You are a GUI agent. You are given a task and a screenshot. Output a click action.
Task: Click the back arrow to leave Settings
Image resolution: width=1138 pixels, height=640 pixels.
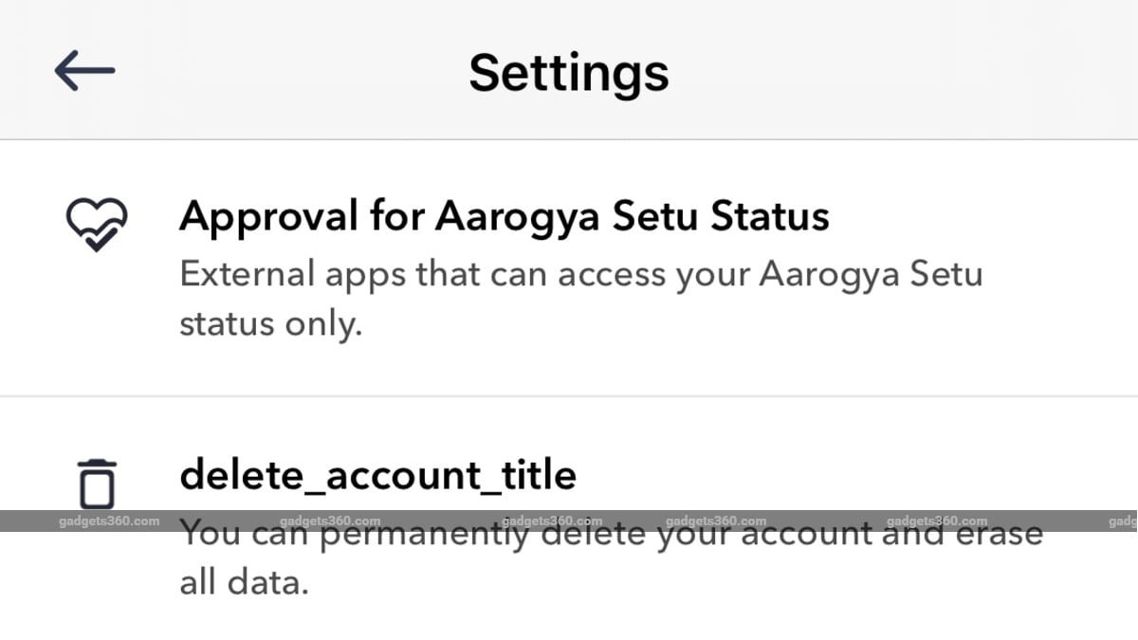pos(83,70)
